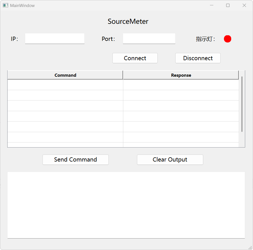Image resolution: width=253 pixels, height=250 pixels.
Task: Click the IP: label
Action: [x=14, y=39]
